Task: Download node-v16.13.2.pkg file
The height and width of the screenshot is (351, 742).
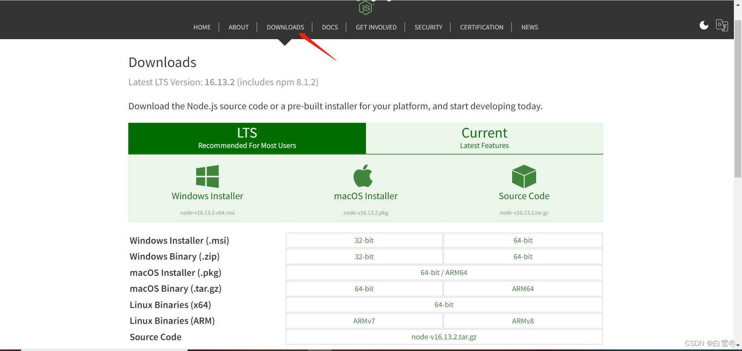Action: (366, 213)
